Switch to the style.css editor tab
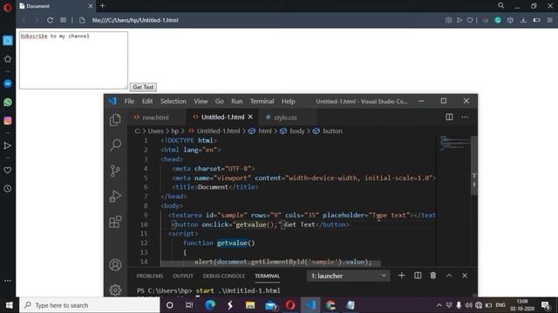 tap(285, 117)
